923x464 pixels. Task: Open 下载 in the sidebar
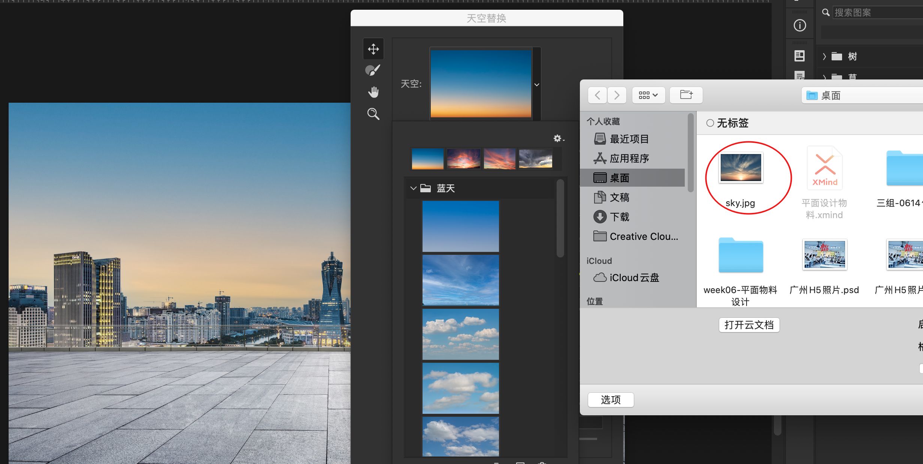(620, 217)
